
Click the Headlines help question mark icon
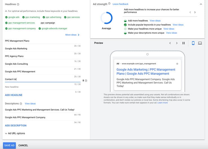18,5
